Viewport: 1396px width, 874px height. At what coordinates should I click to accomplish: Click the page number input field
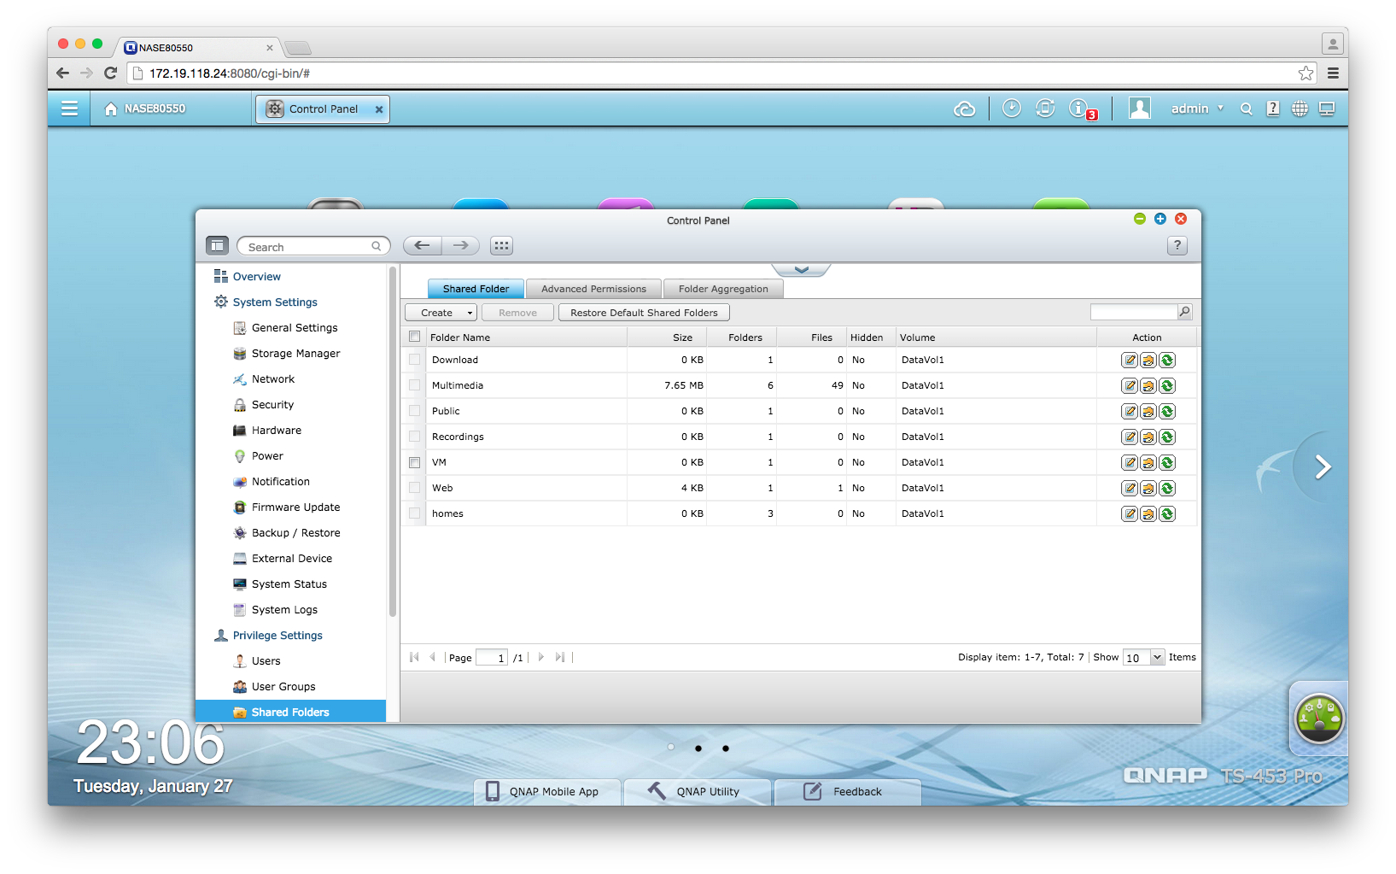(491, 657)
